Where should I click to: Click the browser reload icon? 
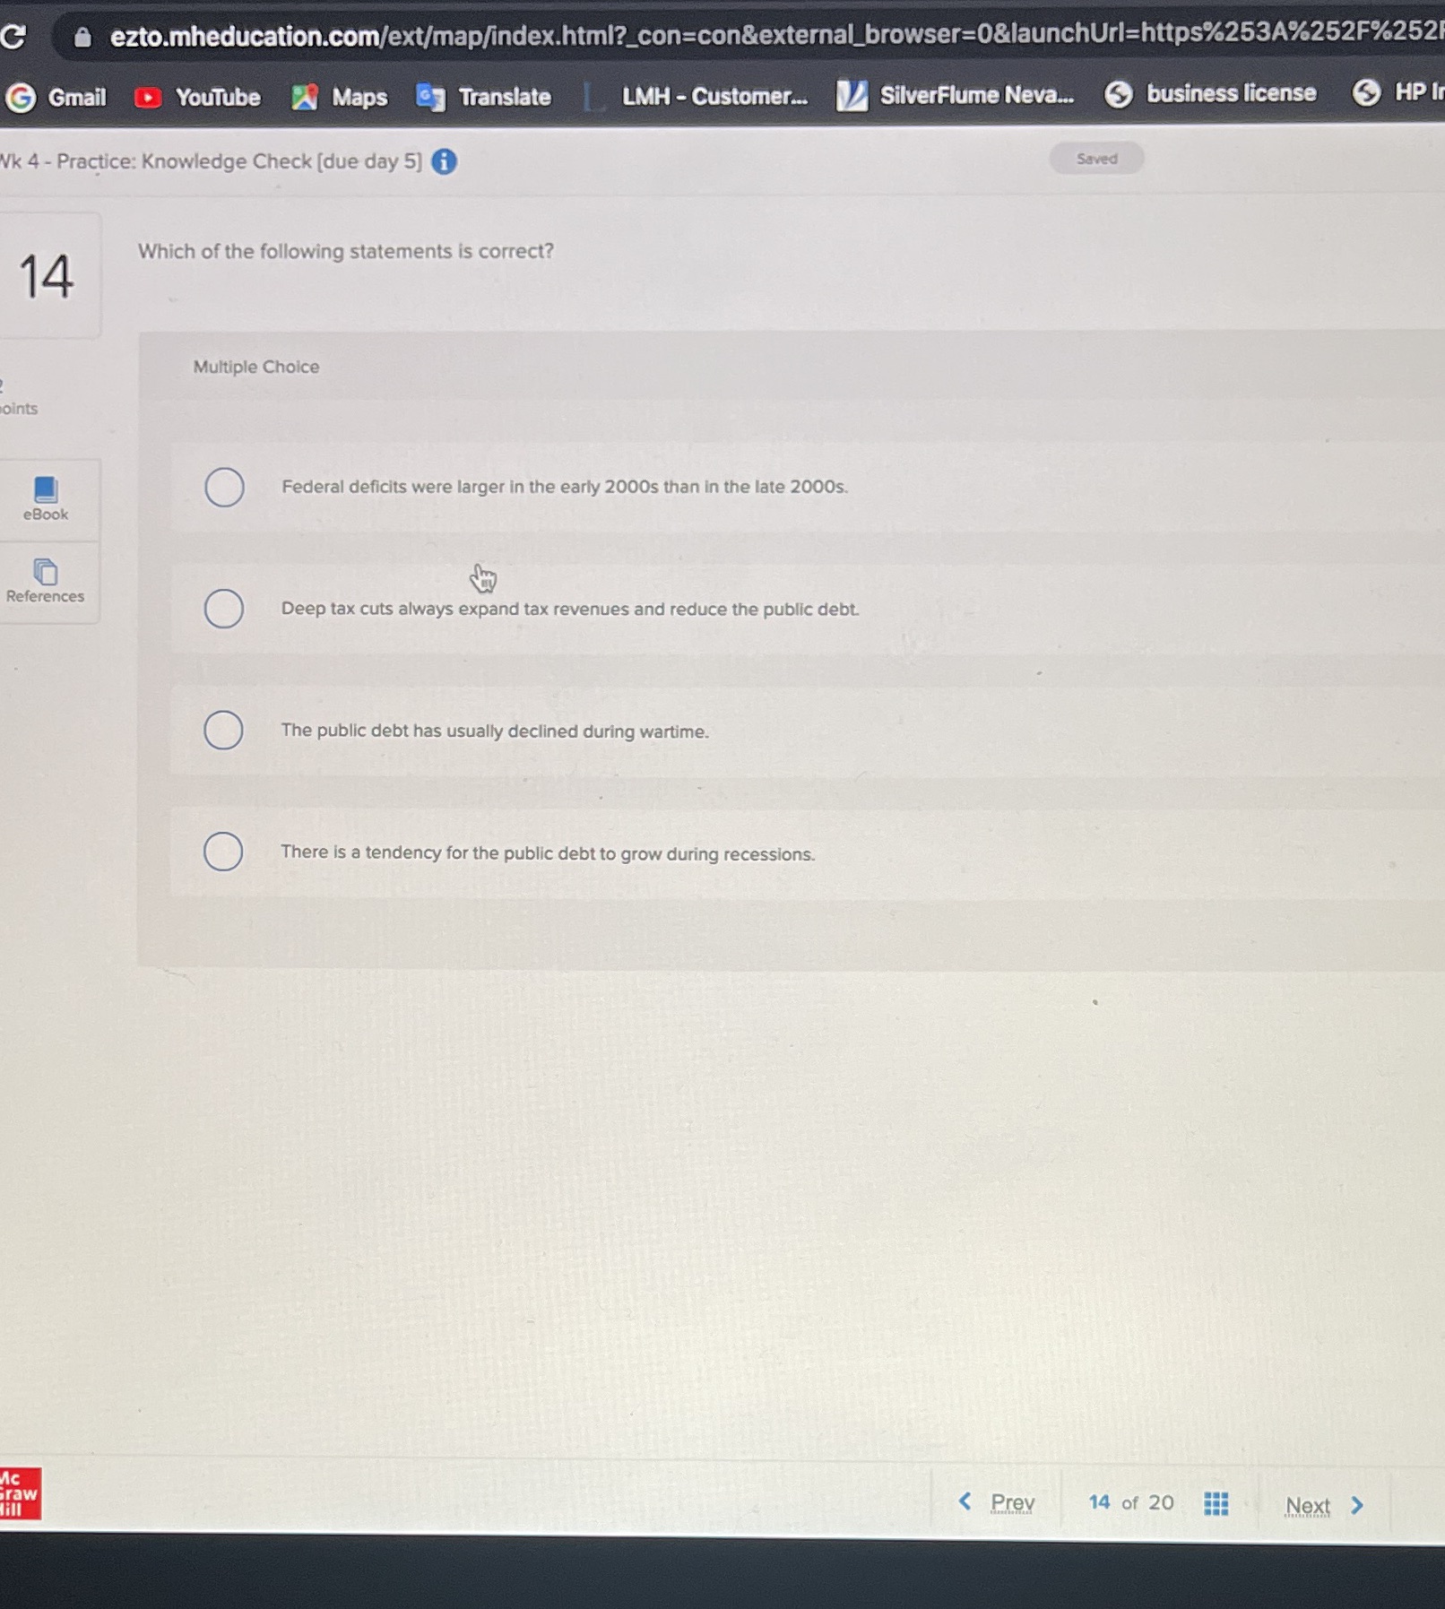point(13,37)
